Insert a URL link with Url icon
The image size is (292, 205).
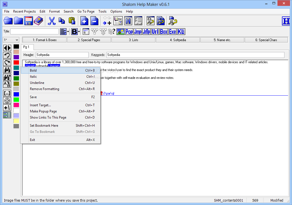155,32
